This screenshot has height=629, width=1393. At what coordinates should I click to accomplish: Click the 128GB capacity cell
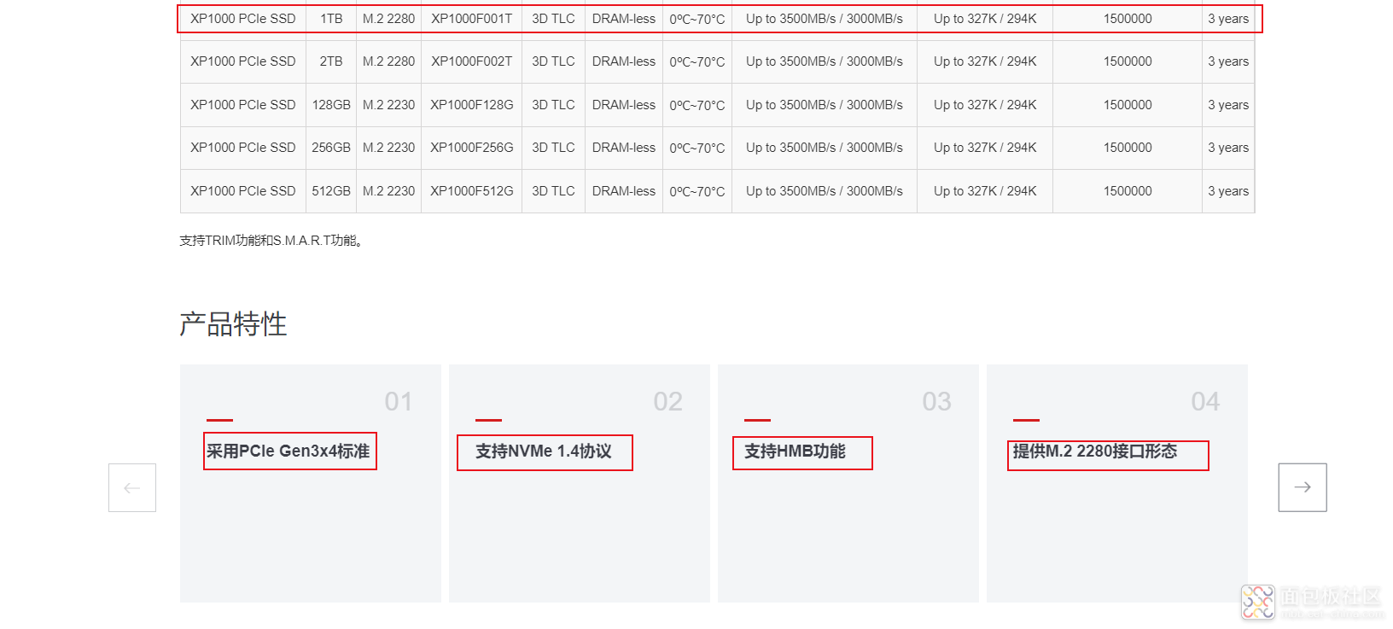(331, 105)
